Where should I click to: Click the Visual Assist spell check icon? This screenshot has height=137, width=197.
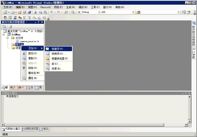39,18
